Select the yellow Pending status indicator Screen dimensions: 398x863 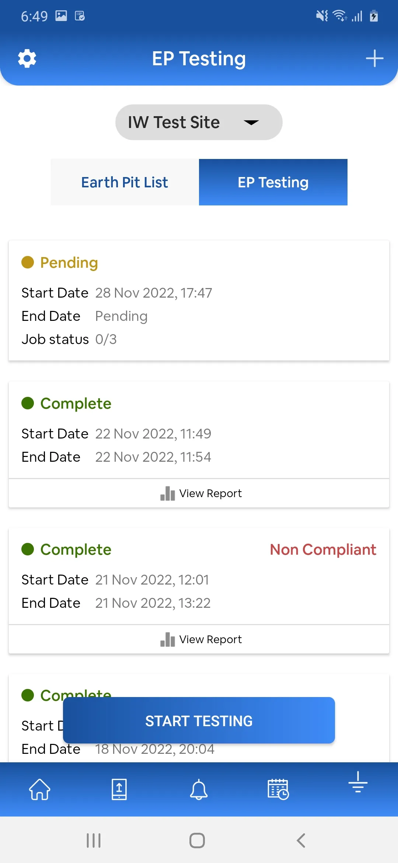28,262
